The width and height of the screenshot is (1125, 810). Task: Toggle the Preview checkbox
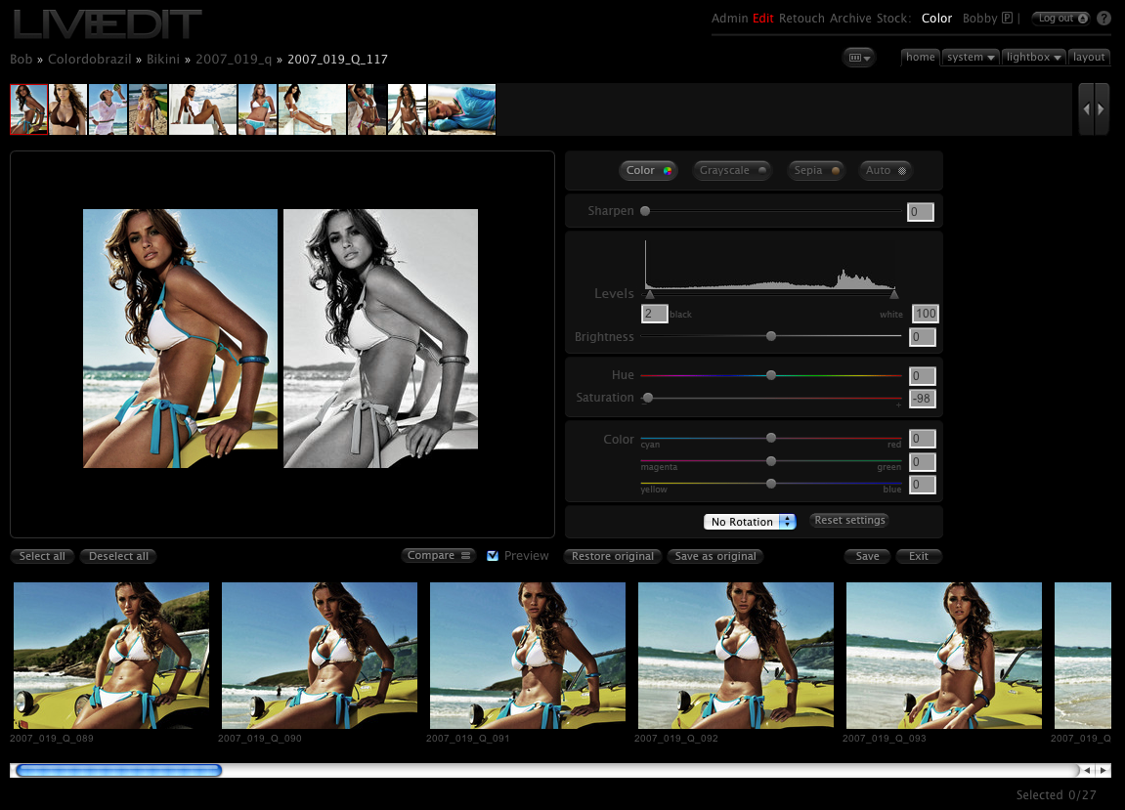point(493,556)
